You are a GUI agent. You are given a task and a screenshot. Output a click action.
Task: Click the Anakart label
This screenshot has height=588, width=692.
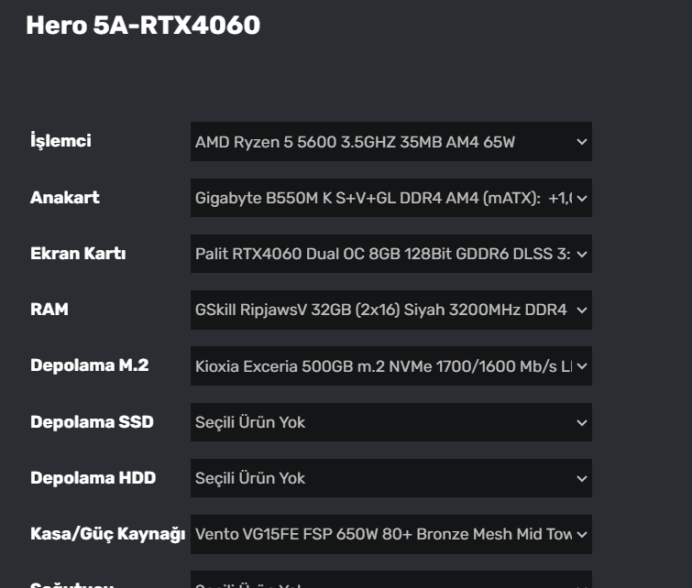(x=65, y=197)
